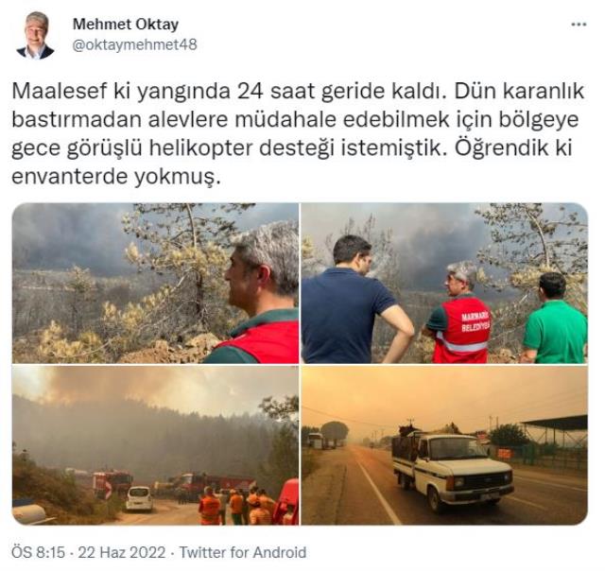Open photo of fire trucks on forest road

click(x=155, y=445)
